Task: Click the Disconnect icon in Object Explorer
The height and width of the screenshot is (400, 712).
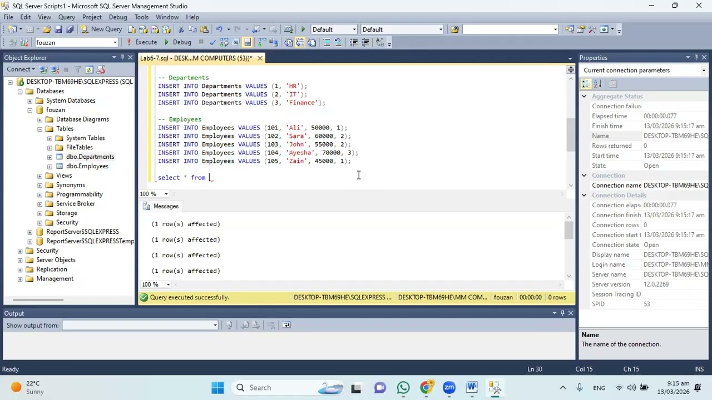Action: click(x=55, y=69)
